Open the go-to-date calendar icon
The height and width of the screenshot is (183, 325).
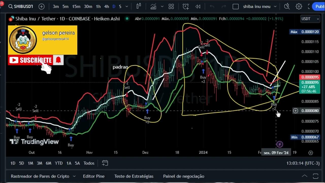(105, 163)
